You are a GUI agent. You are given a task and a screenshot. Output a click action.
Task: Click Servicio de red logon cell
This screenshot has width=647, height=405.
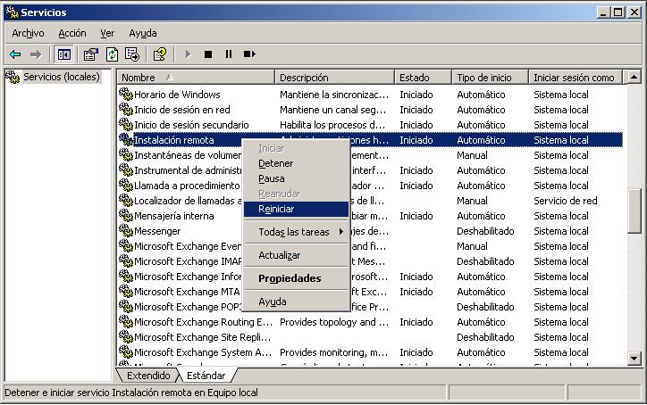pyautogui.click(x=566, y=201)
